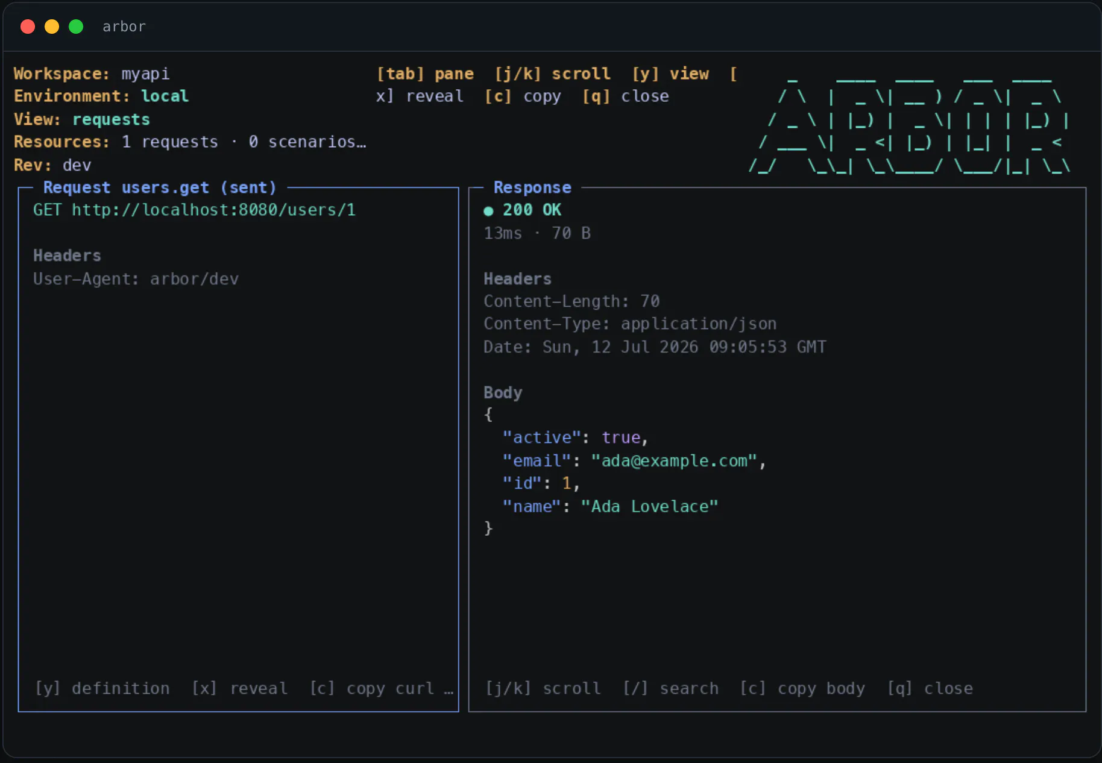This screenshot has width=1102, height=763.
Task: Click the [x] reveal shortcut in Request pane
Action: click(239, 688)
